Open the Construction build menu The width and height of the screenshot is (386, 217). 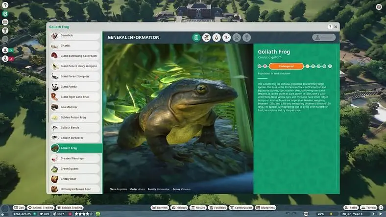(241, 208)
